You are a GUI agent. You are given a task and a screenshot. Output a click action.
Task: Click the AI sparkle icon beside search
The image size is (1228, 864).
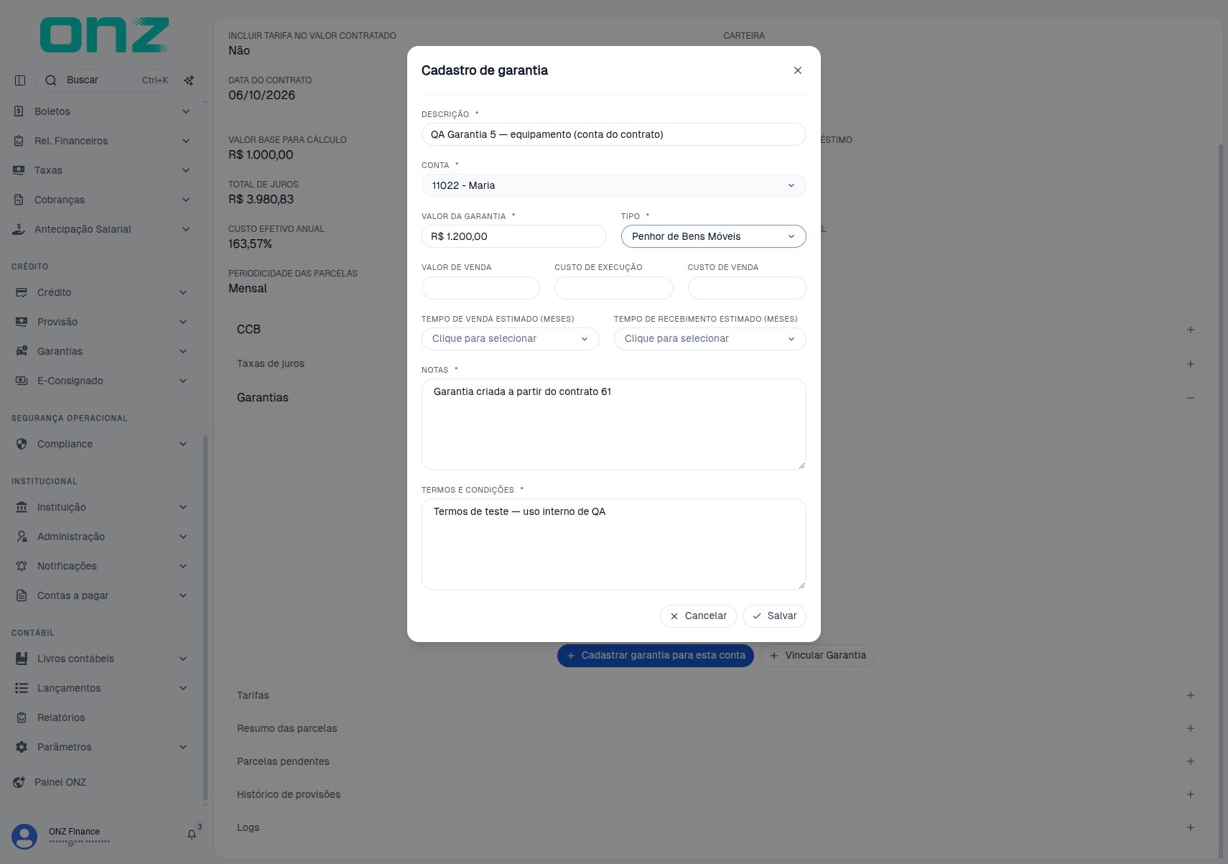coord(189,80)
